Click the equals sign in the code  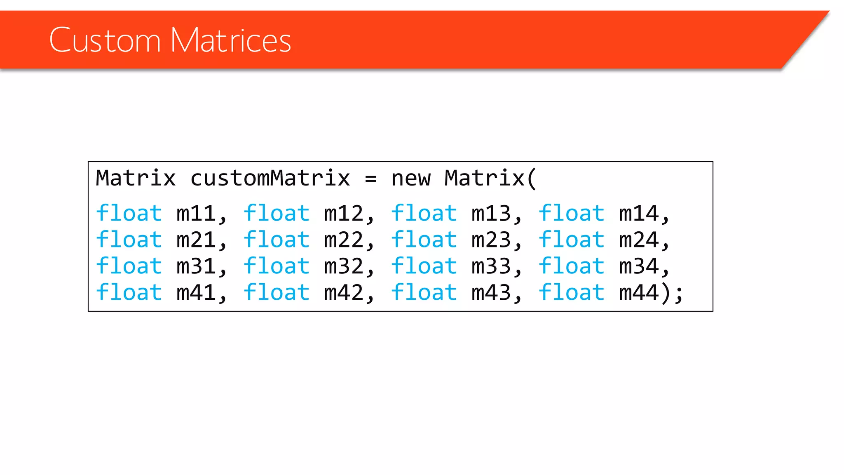[370, 179]
